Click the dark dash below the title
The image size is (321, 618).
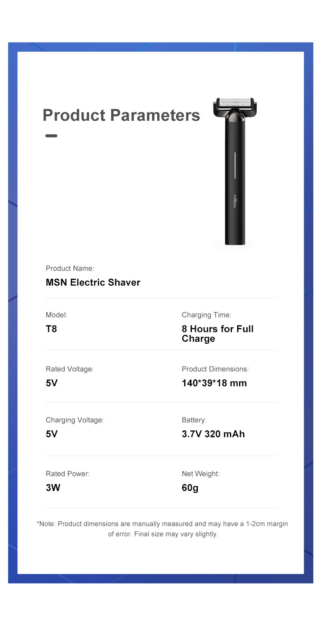[x=51, y=136]
